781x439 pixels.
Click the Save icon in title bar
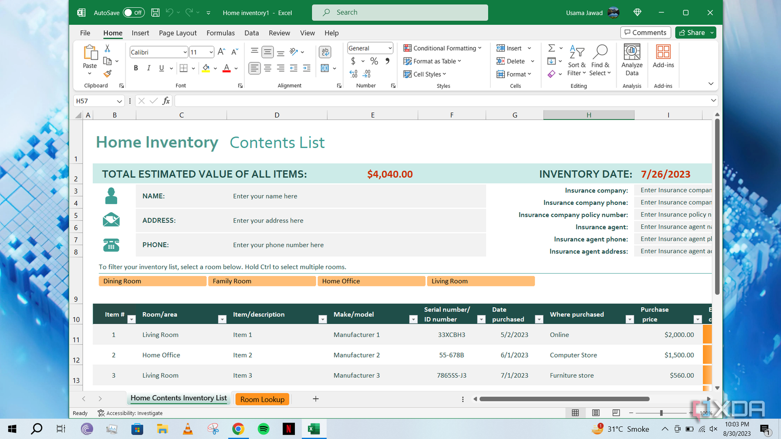click(155, 13)
